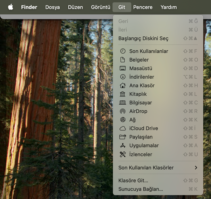Click the Uygulamalar app store icon
Image resolution: width=211 pixels, height=199 pixels.
[x=122, y=145]
